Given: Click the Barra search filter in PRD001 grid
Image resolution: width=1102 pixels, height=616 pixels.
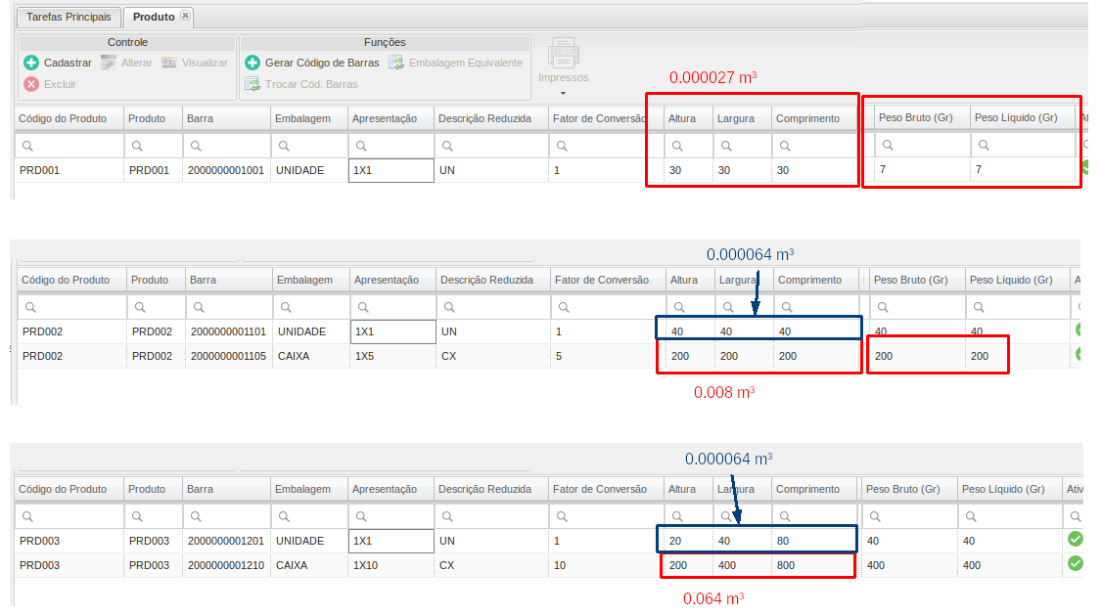Looking at the screenshot, I should [x=226, y=146].
